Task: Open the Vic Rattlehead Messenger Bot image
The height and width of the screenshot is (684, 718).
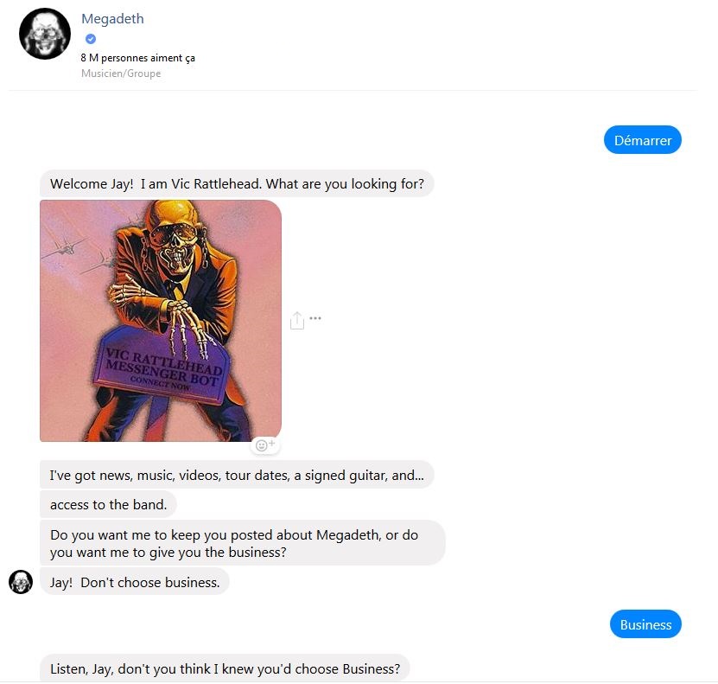Action: tap(161, 321)
